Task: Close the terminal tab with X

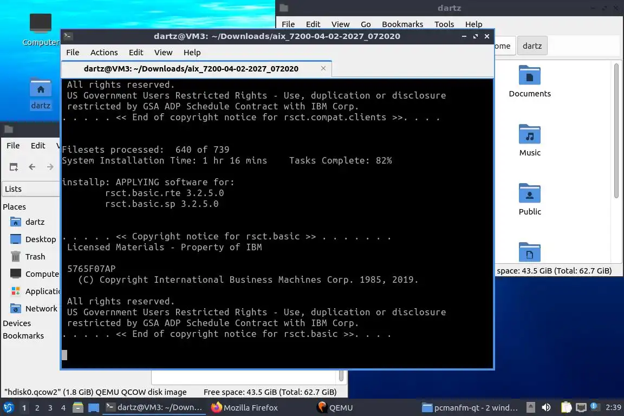Action: 323,68
